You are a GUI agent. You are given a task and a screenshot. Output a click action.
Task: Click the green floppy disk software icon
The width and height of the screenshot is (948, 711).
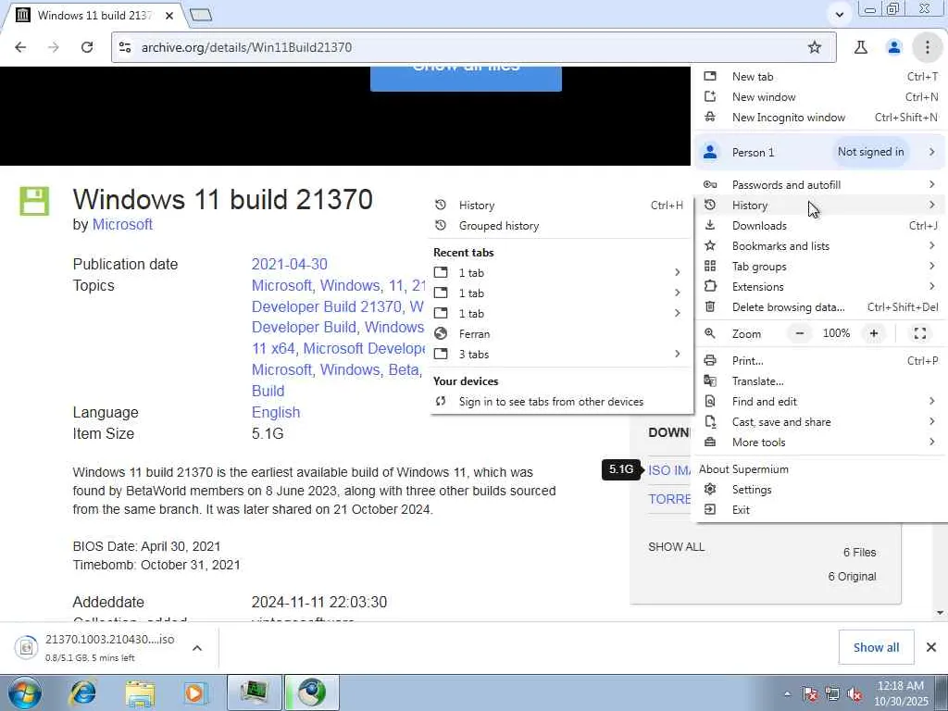34,201
